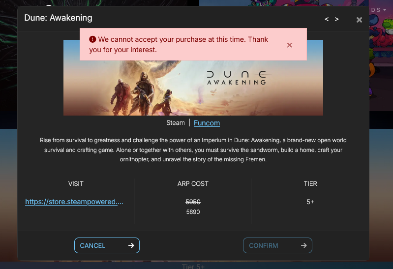Click the 5+ tier value

310,202
